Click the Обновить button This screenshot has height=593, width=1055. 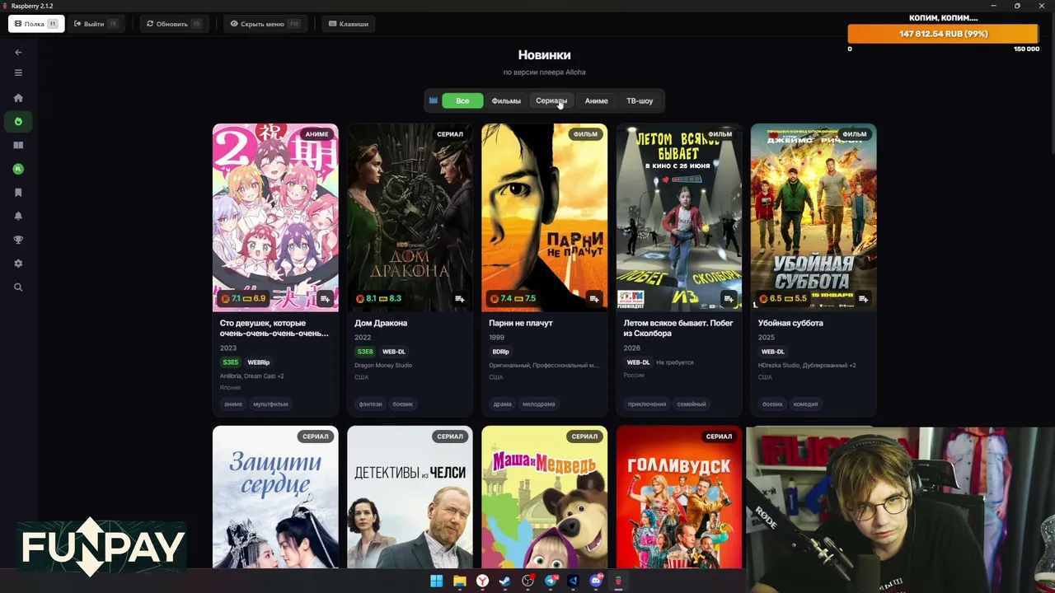tap(174, 24)
